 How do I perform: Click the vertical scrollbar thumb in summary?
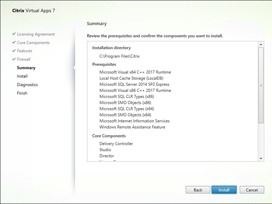click(x=261, y=86)
